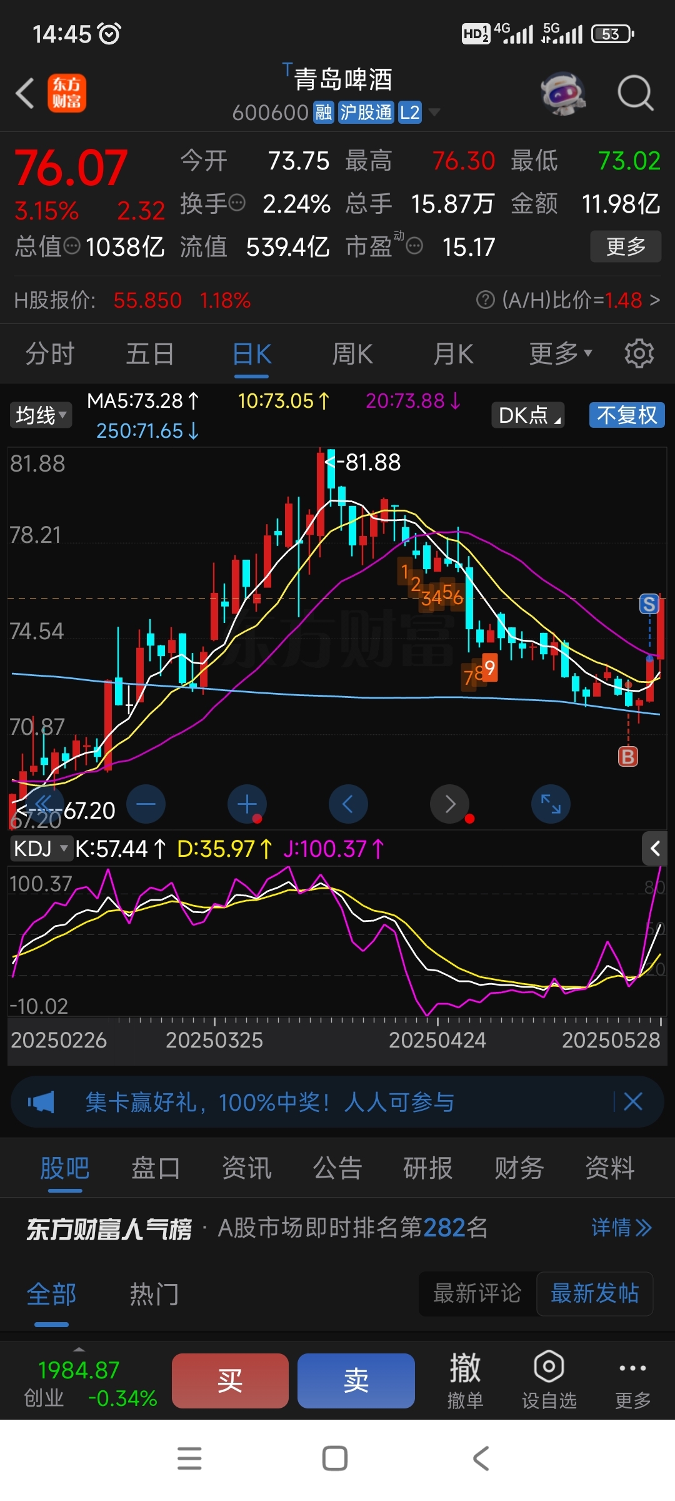Switch to 财务 tab
The height and width of the screenshot is (1501, 675).
point(519,1168)
